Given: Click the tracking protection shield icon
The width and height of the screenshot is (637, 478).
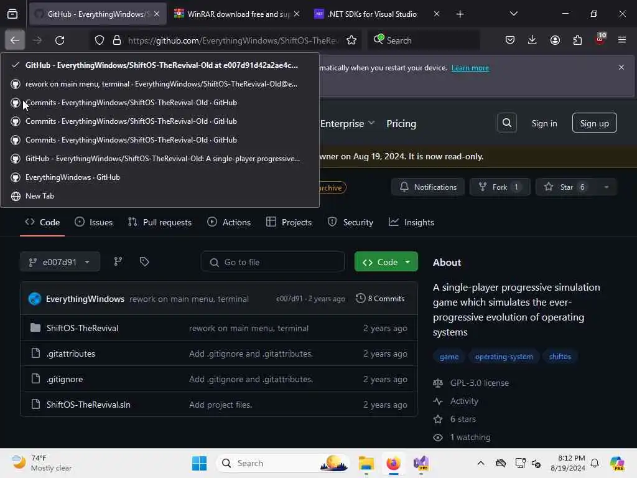Looking at the screenshot, I should click(x=100, y=40).
